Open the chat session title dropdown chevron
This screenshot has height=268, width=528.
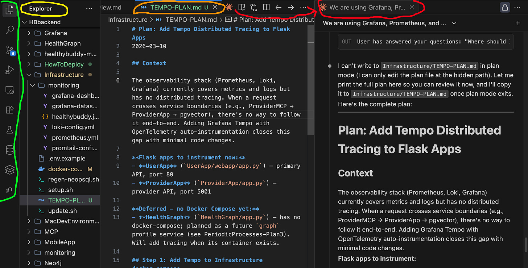click(x=454, y=23)
